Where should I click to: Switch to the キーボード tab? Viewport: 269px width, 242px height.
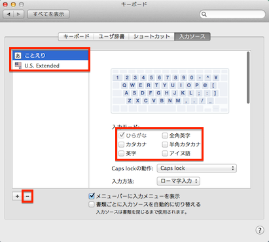(77, 37)
